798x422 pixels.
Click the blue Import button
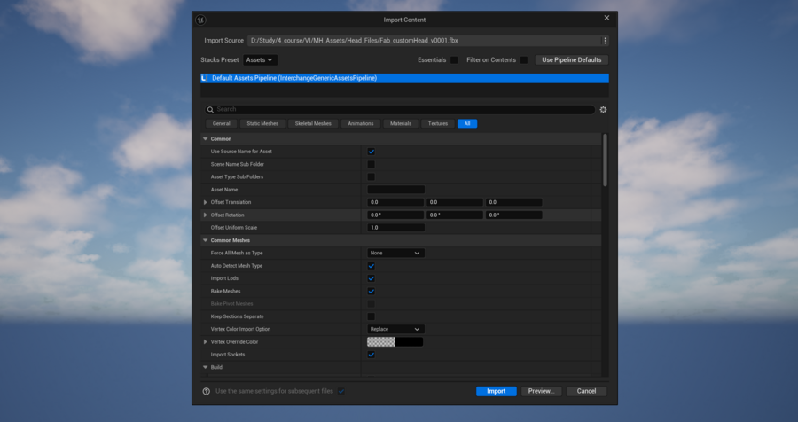[x=496, y=391]
